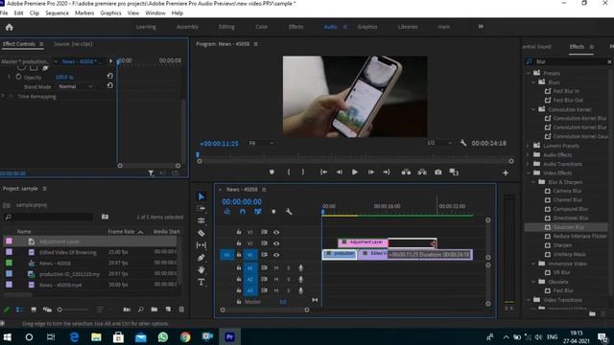Go to Out point
This screenshot has width=614, height=345.
click(x=387, y=172)
